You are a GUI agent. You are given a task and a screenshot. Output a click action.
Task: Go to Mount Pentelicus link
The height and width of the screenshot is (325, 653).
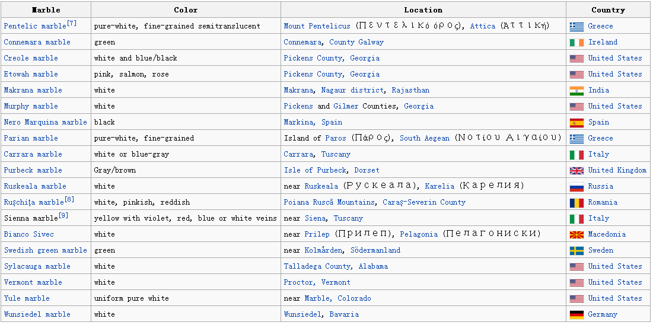317,26
